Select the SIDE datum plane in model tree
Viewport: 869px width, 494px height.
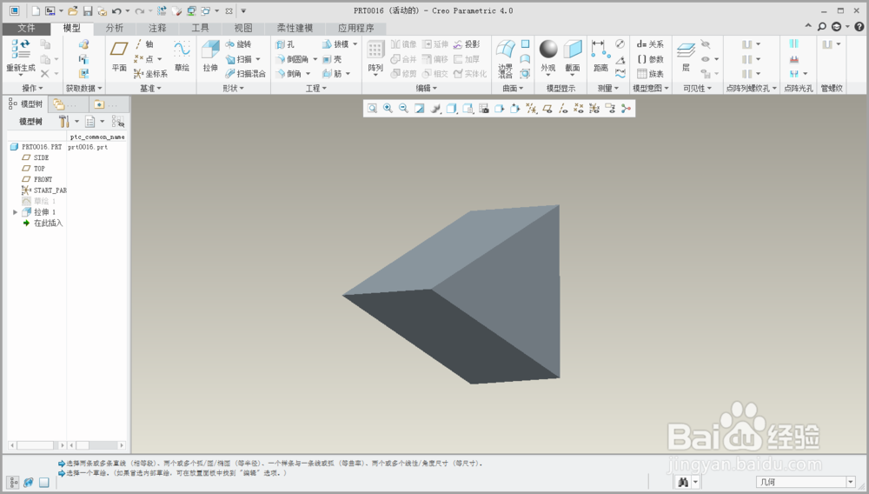click(x=35, y=157)
